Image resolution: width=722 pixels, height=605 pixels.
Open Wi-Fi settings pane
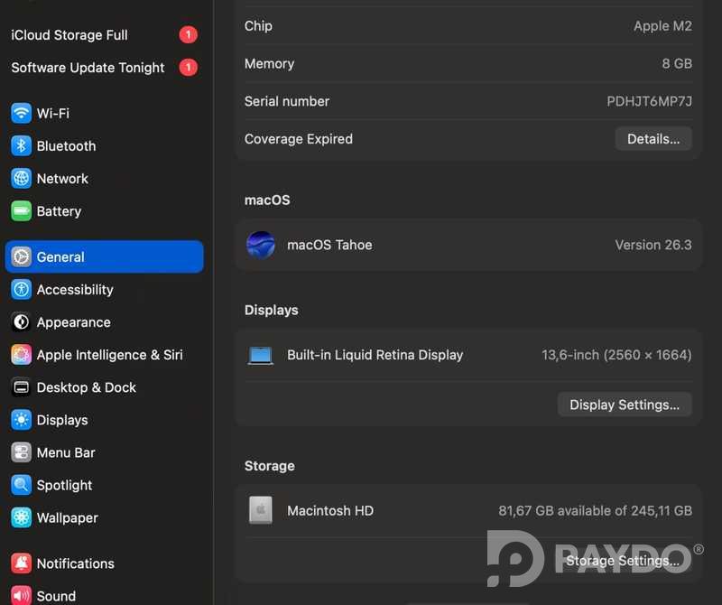(104, 114)
